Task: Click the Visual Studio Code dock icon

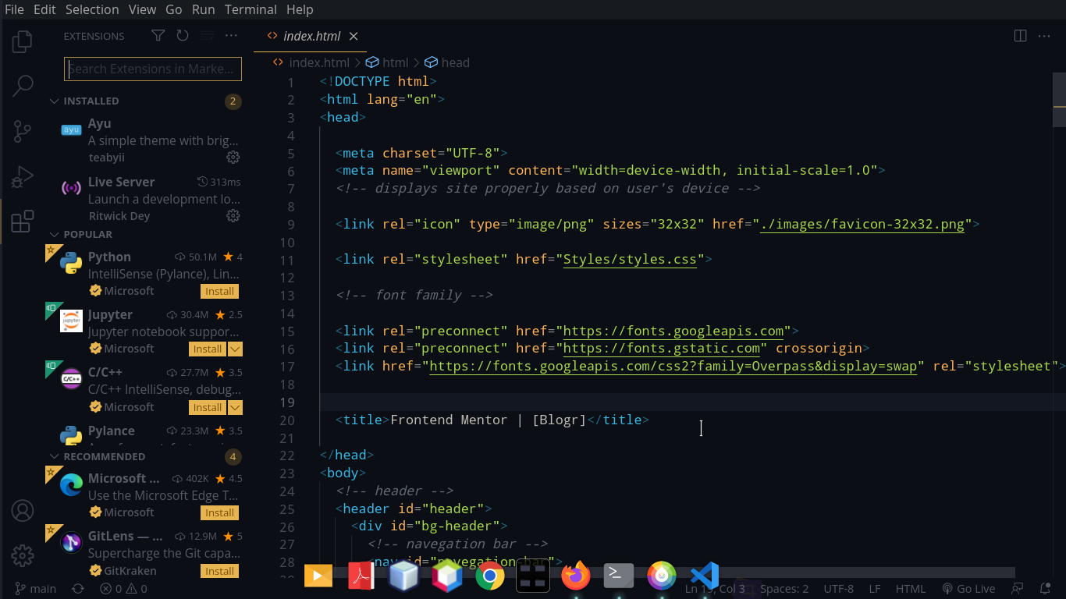Action: tap(705, 576)
